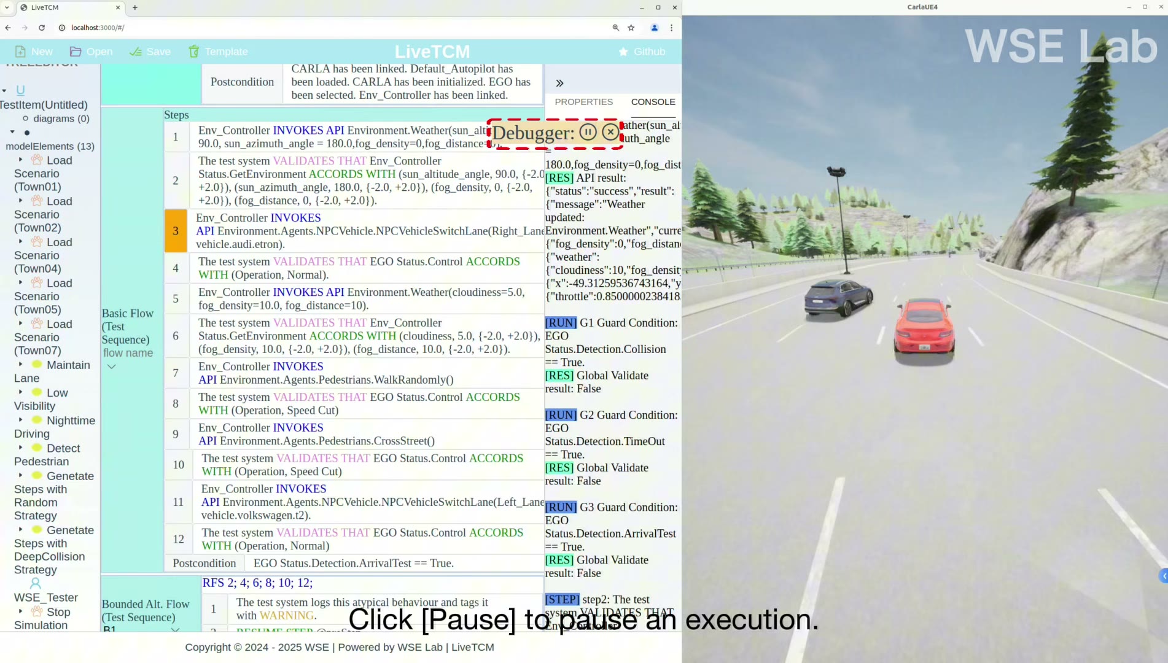Stop debugging with the Debugger close icon
This screenshot has width=1168, height=663.
(610, 132)
